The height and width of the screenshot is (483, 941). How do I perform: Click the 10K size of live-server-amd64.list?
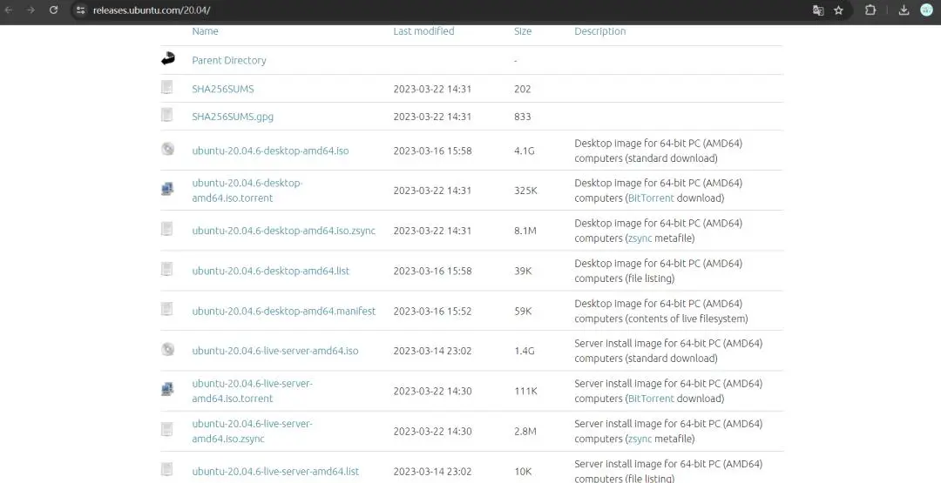click(524, 472)
